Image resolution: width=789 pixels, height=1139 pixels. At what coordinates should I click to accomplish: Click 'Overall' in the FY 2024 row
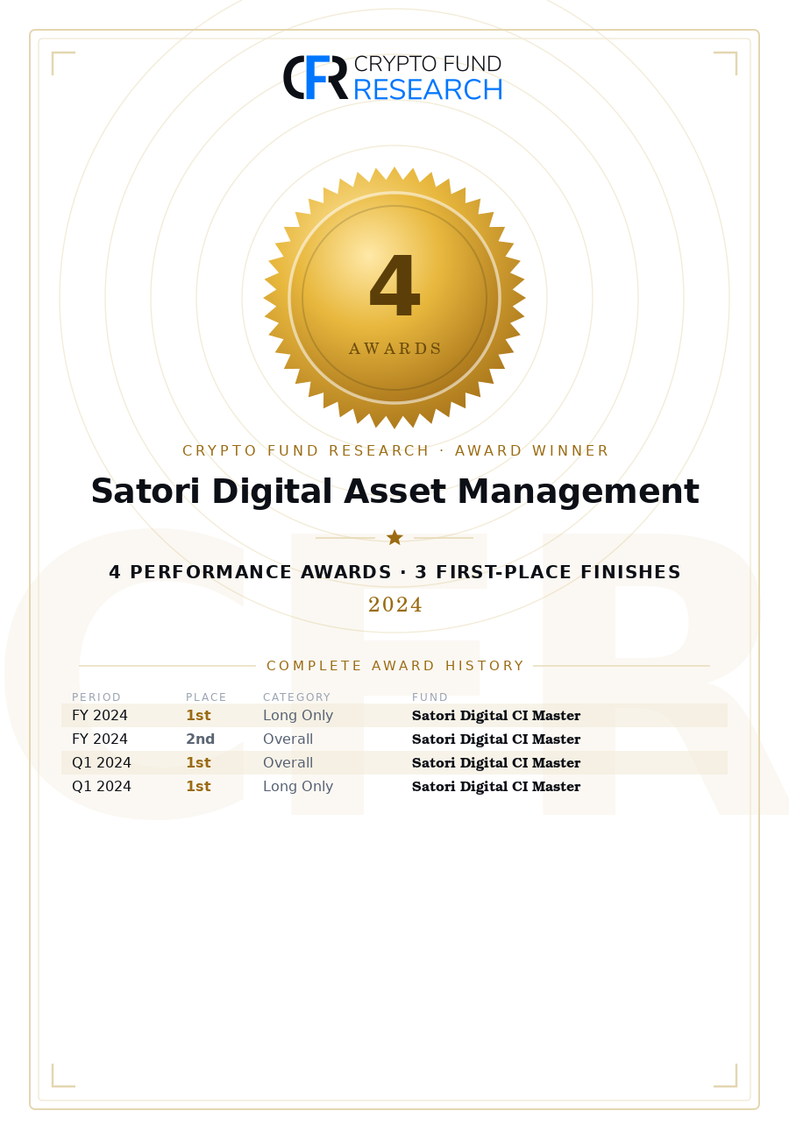click(288, 739)
